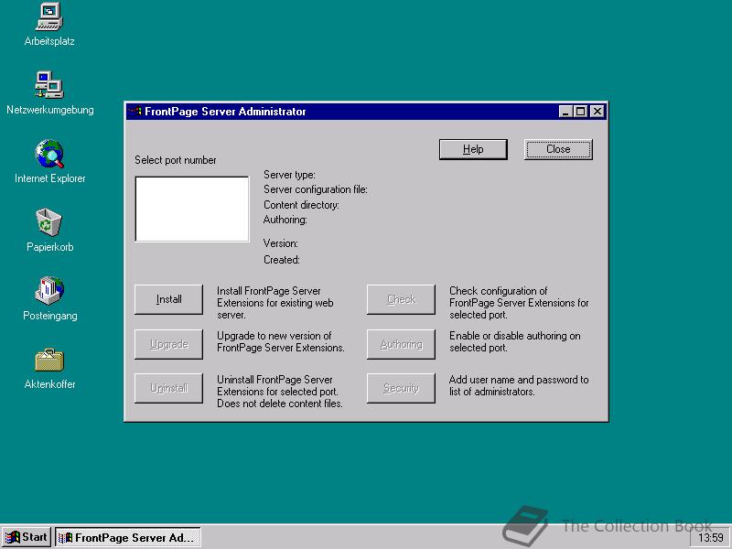Viewport: 732px width, 549px height.
Task: Click the grayed Authoring button
Action: [x=401, y=344]
